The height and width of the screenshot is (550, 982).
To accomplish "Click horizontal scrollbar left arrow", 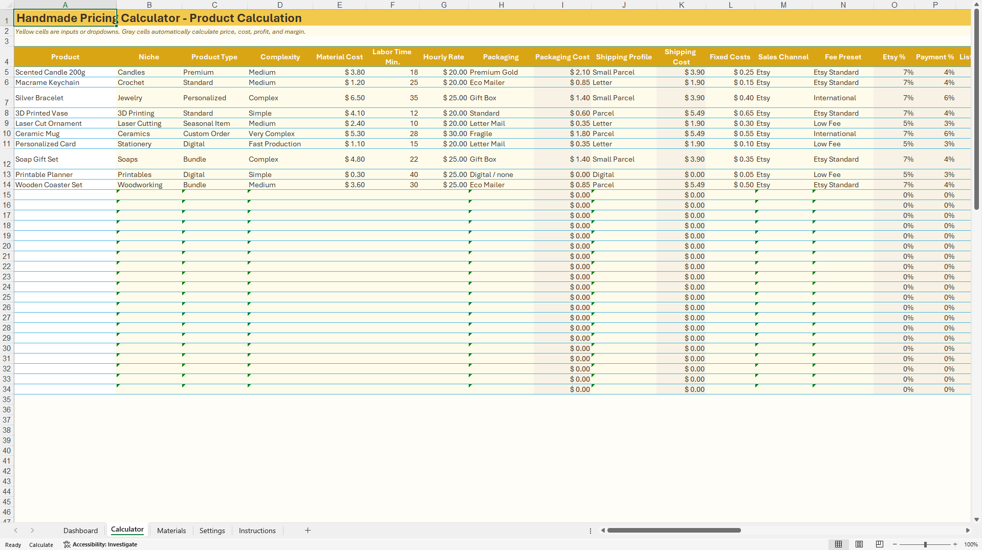I will tap(603, 531).
